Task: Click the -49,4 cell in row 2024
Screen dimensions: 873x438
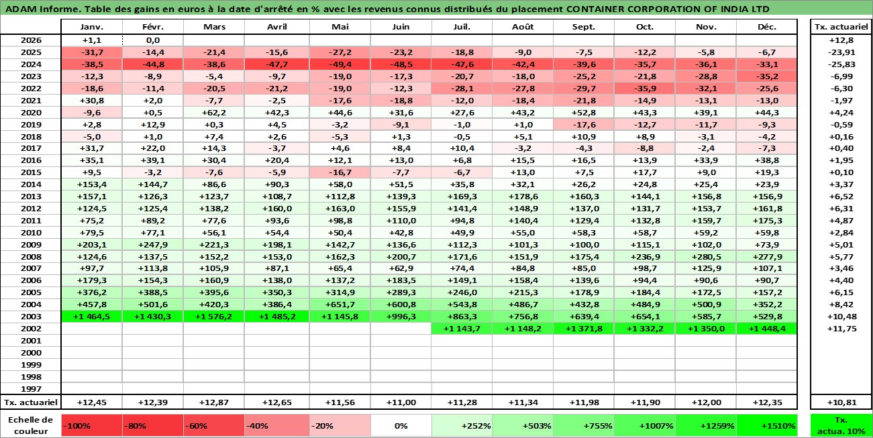Action: point(340,64)
